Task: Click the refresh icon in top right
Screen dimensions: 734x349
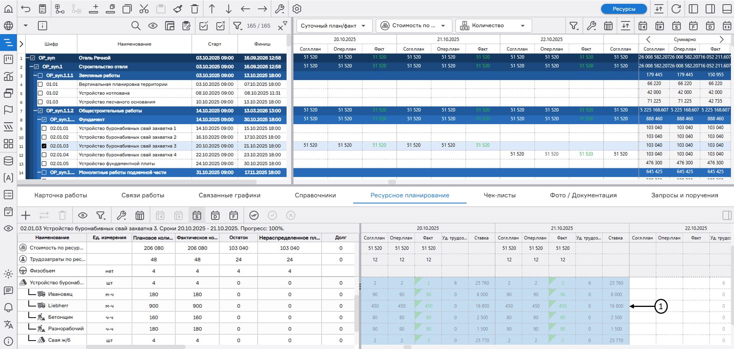Action: point(676,9)
